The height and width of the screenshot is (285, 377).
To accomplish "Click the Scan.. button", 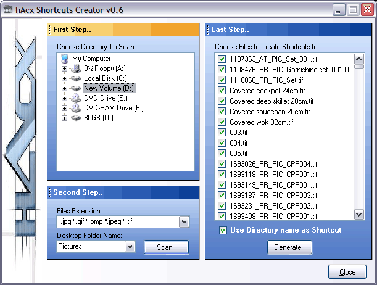I will (166, 247).
